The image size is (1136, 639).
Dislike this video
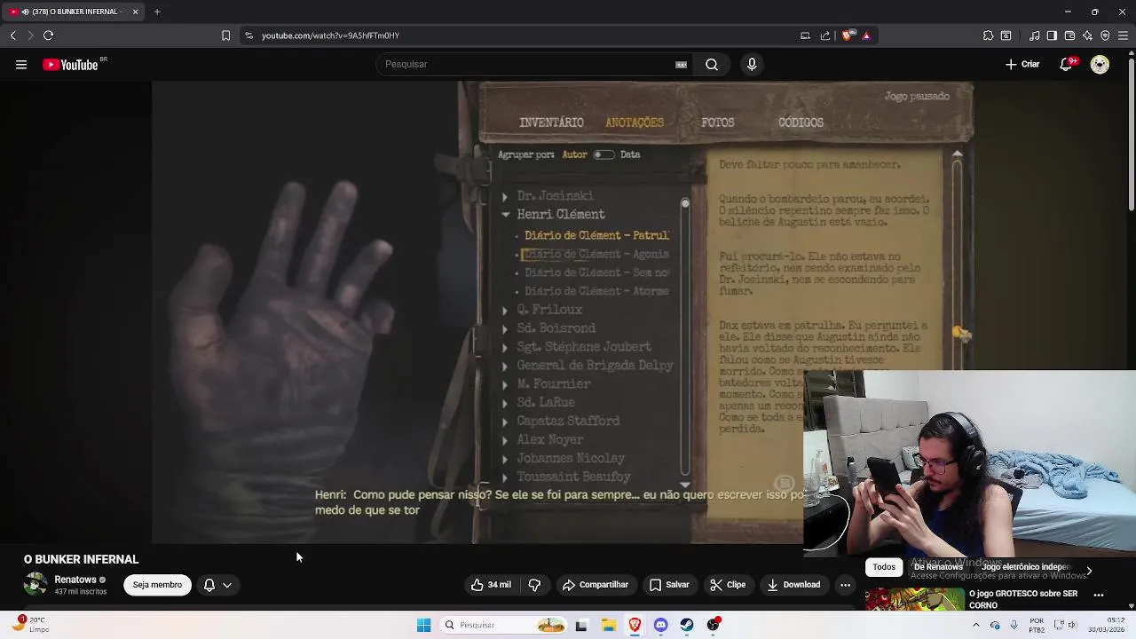pyautogui.click(x=534, y=585)
